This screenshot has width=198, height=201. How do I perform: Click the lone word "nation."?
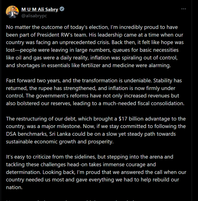click(x=14, y=187)
